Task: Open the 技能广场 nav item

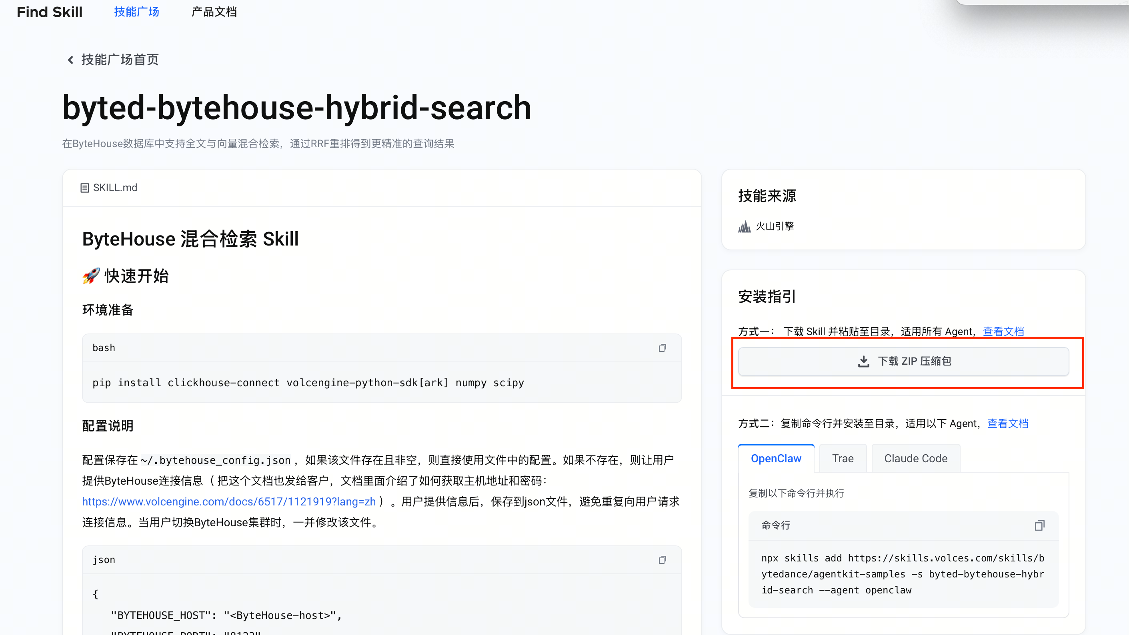Action: tap(136, 12)
